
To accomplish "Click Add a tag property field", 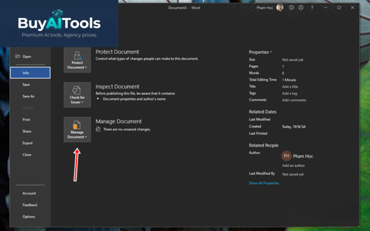I will [290, 93].
